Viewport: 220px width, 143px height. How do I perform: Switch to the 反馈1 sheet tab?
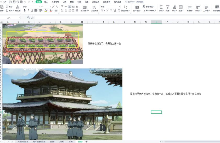[x=52, y=141]
